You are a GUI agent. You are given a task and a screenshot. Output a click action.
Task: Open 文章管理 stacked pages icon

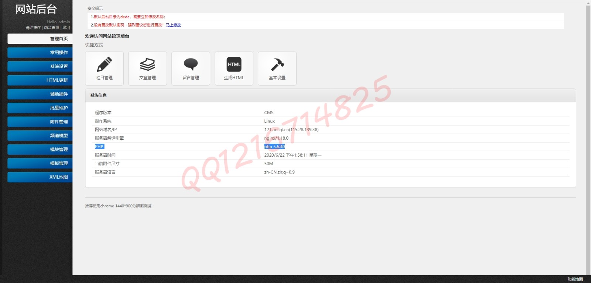pyautogui.click(x=147, y=64)
